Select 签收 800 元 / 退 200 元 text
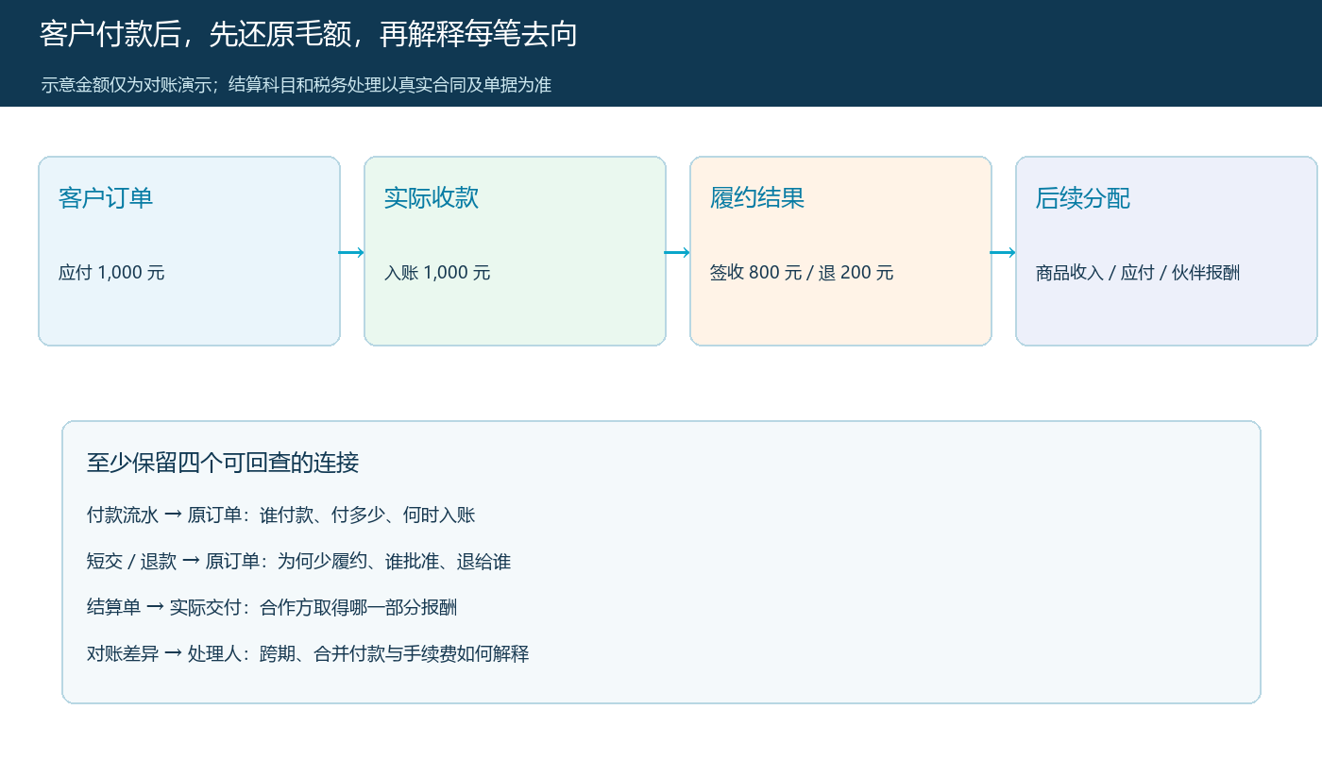Viewport: 1322px width, 760px height. (x=802, y=273)
